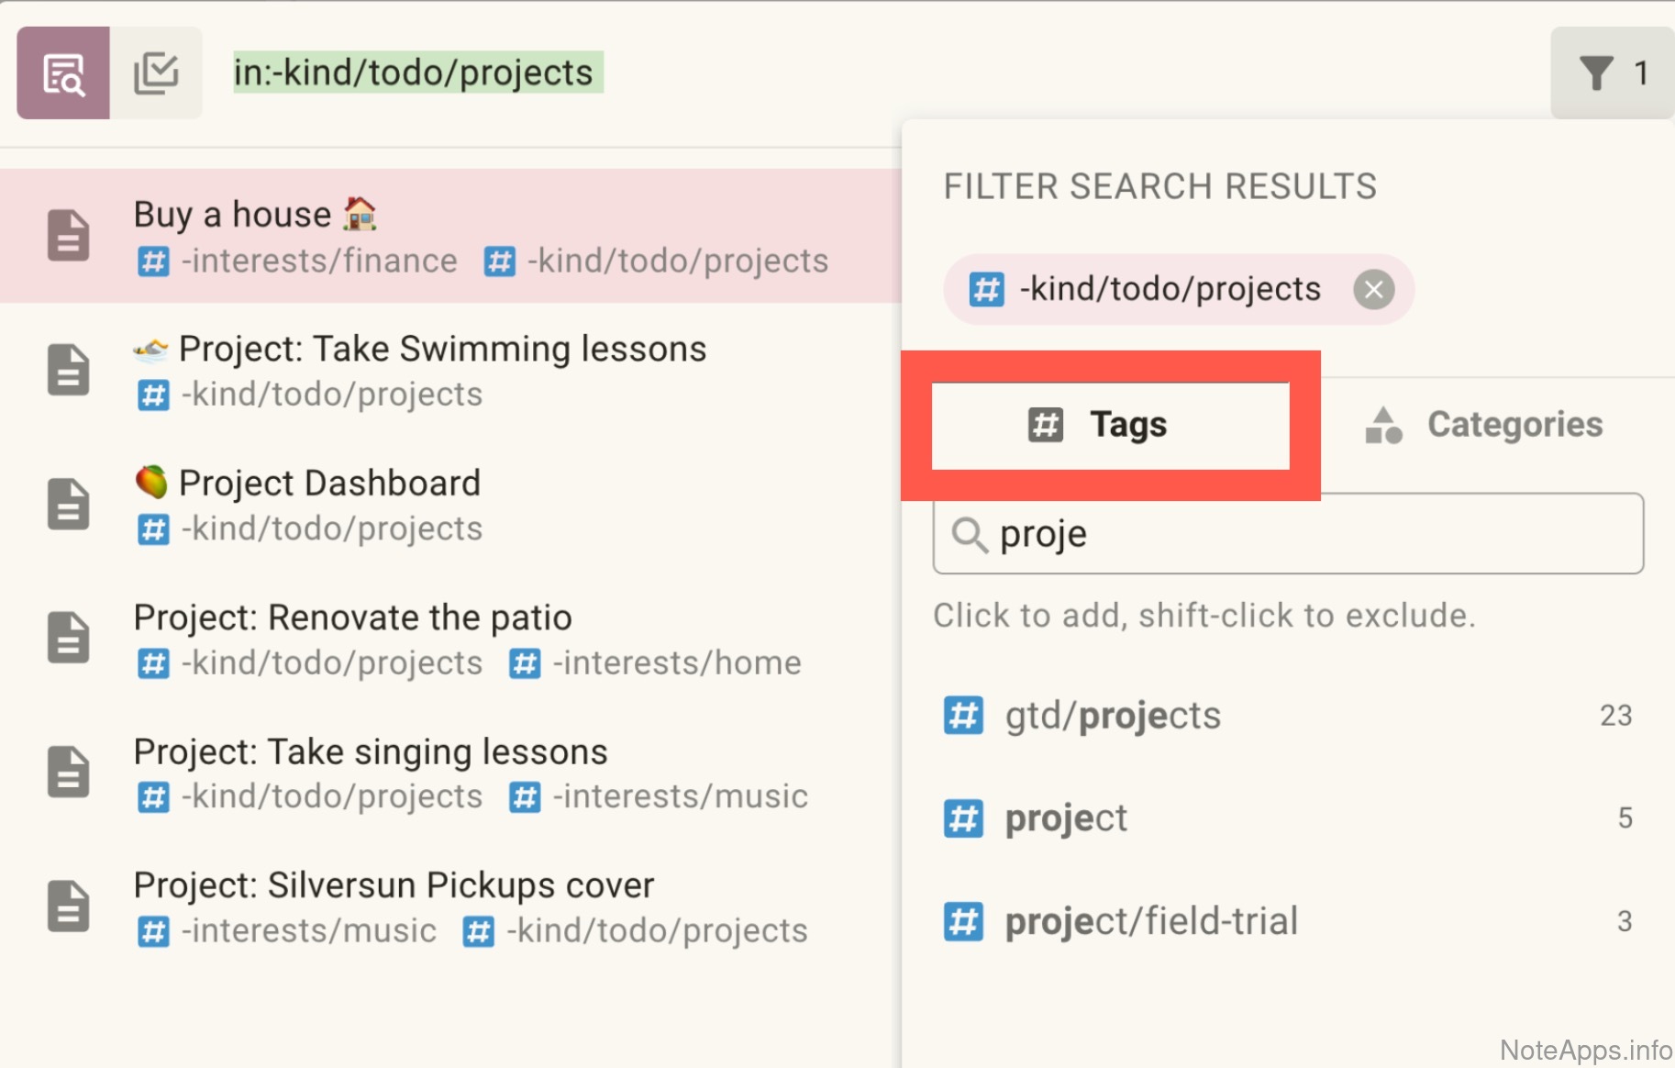Click document icon beside Take singing lessons
This screenshot has width=1675, height=1068.
(69, 772)
